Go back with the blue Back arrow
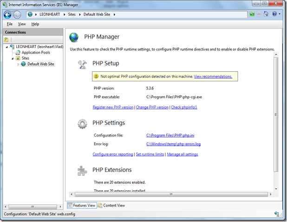Viewport: 287px width, 222px height. [7, 15]
